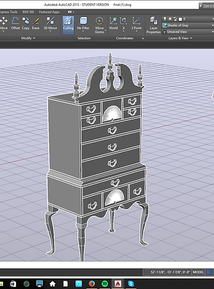Switch to AutoCAD taskbar icon
This screenshot has width=214, height=289.
coord(118,284)
